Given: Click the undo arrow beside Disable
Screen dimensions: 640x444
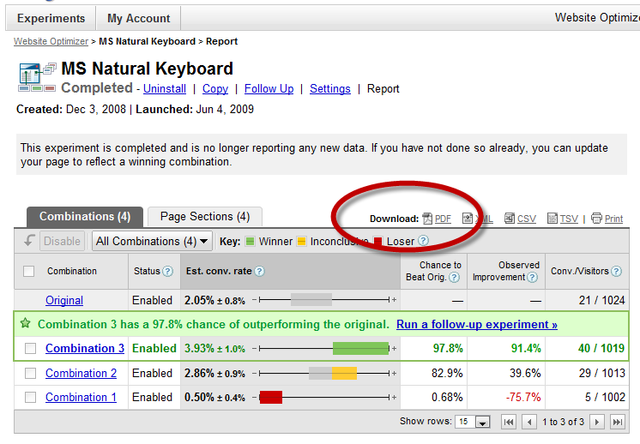Looking at the screenshot, I should (29, 240).
